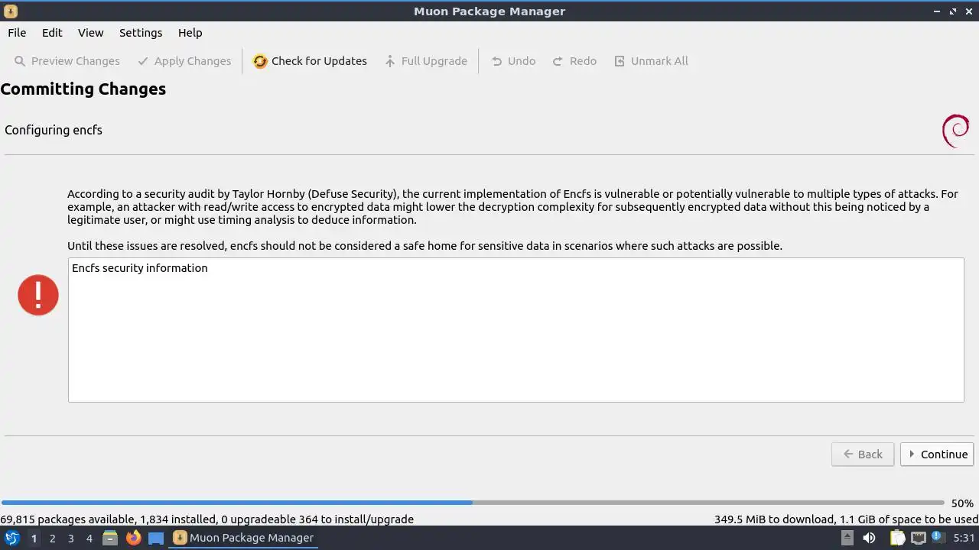The width and height of the screenshot is (979, 550).
Task: Click the Taylor Hornby security audit paragraph
Action: [x=512, y=207]
